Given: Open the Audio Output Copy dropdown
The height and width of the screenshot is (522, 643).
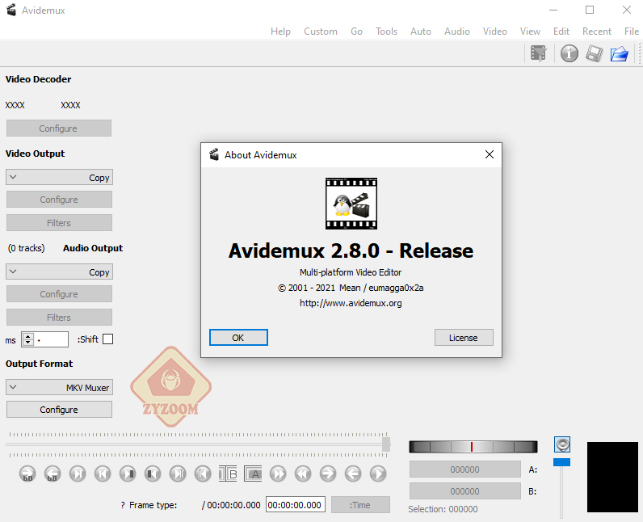Looking at the screenshot, I should tap(59, 272).
